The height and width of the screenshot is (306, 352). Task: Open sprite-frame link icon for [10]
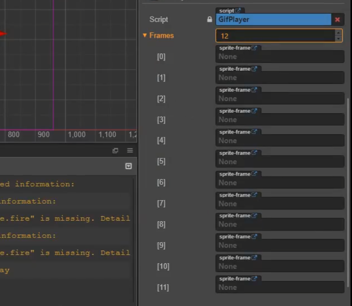(x=254, y=257)
